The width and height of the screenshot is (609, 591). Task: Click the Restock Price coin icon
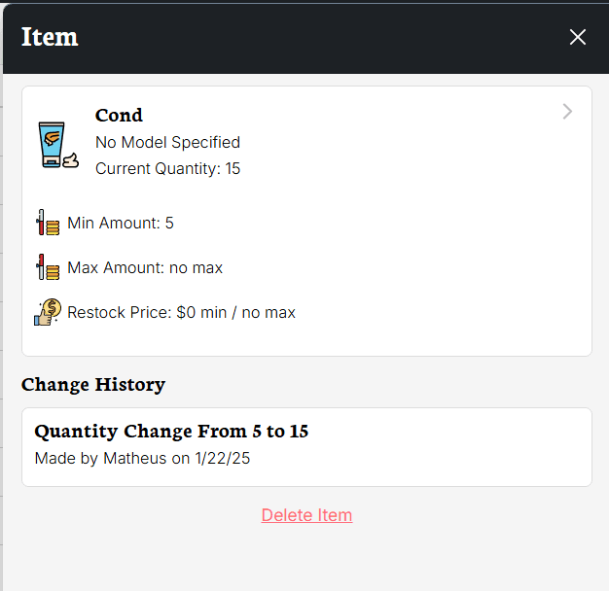tap(47, 312)
